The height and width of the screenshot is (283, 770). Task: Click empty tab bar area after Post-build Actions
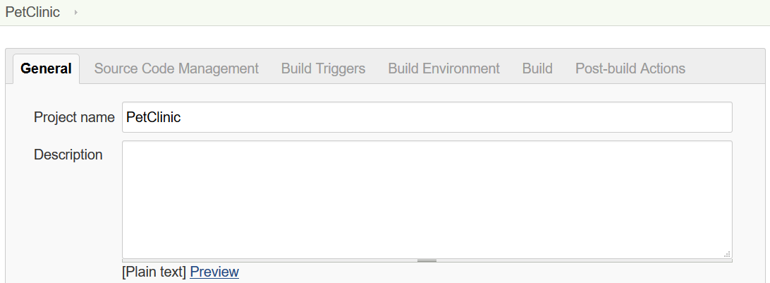[x=727, y=68]
